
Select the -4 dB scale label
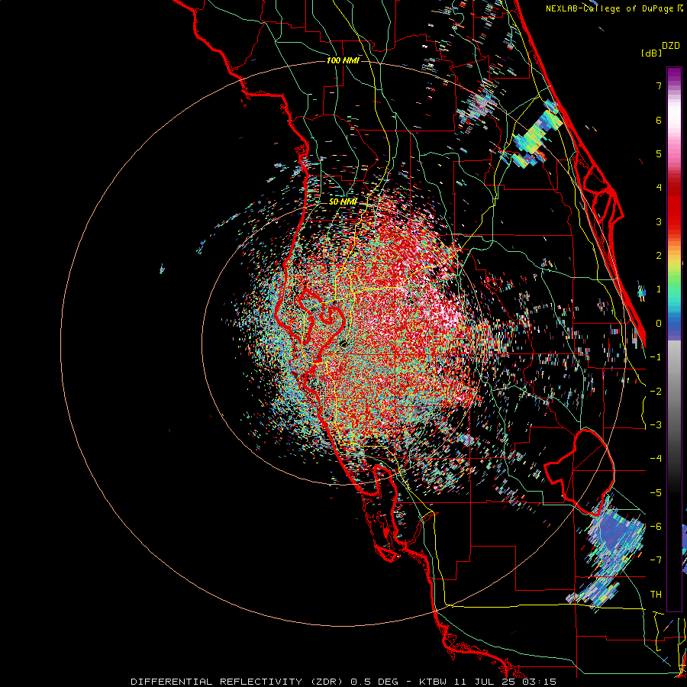pyautogui.click(x=656, y=459)
